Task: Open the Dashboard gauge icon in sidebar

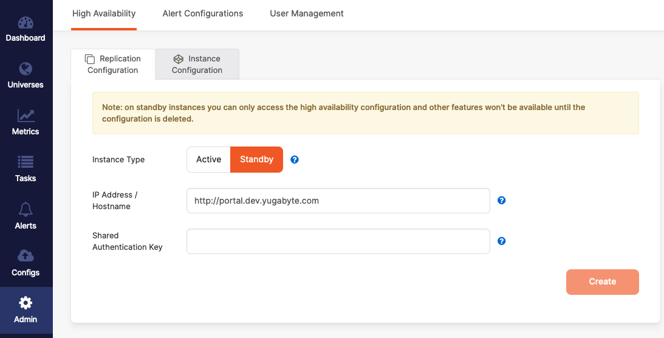Action: click(x=26, y=24)
